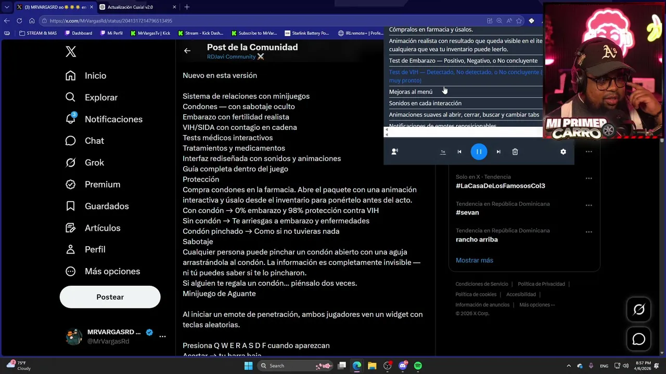Viewport: 666px width, 374px height.
Task: Open the #LaCasaDeLosFamososCol3 trend
Action: click(x=500, y=185)
